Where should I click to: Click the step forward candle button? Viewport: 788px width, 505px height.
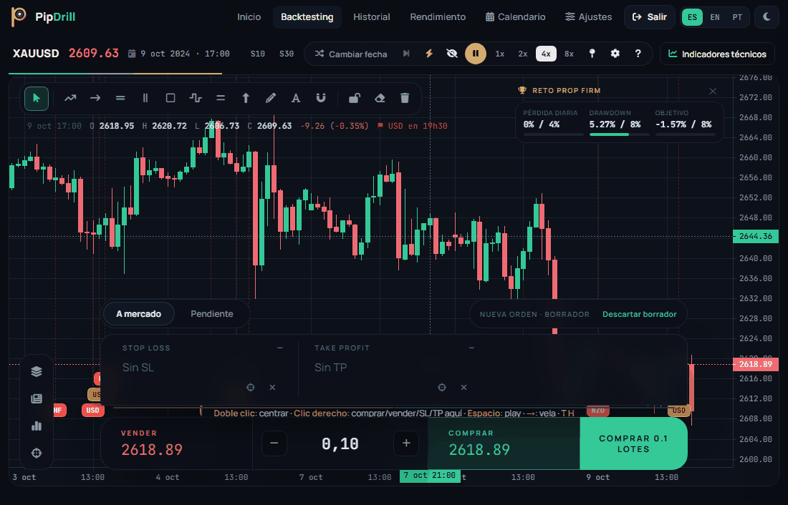coord(406,54)
